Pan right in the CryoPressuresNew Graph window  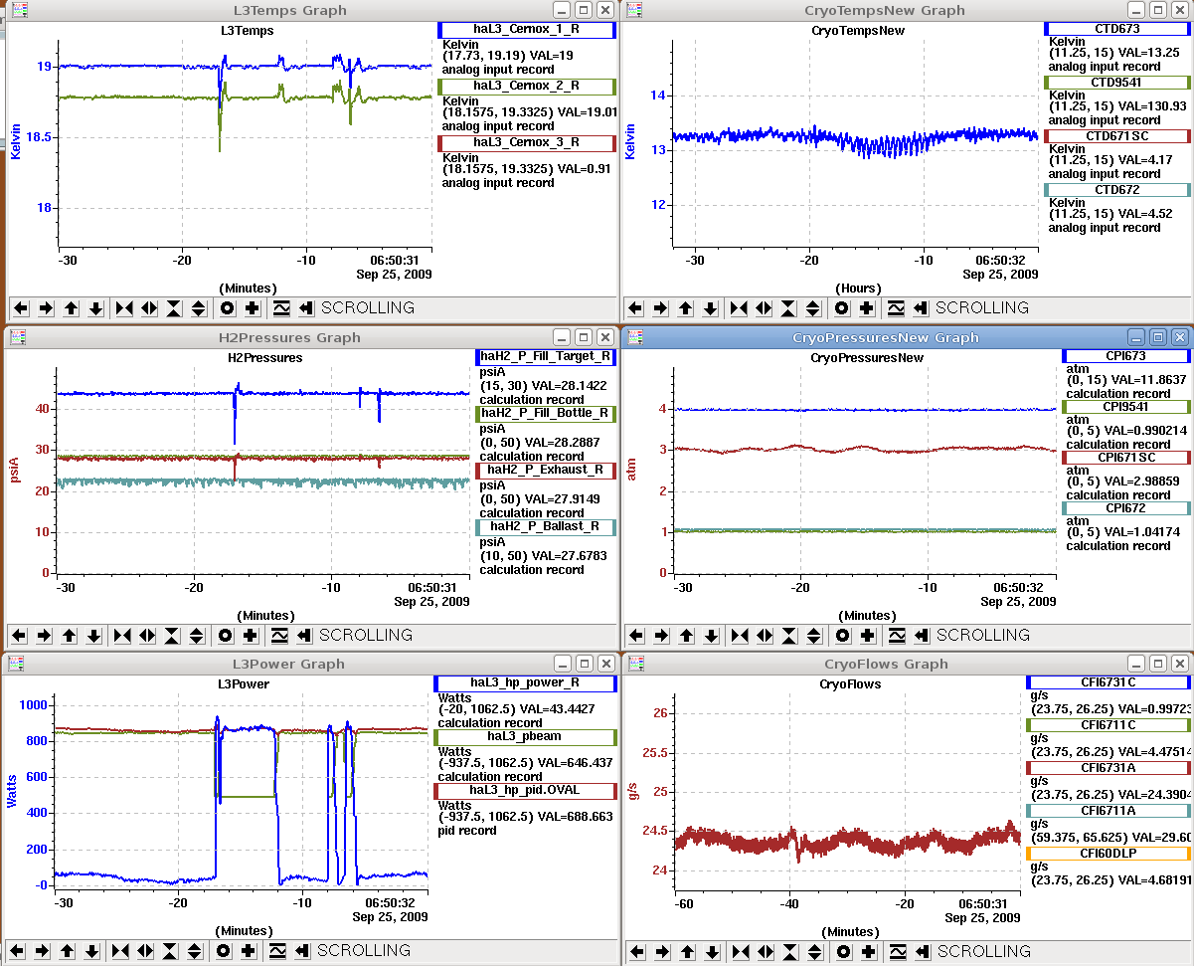[661, 635]
